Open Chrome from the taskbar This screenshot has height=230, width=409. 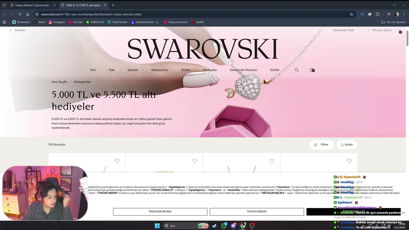click(x=243, y=226)
